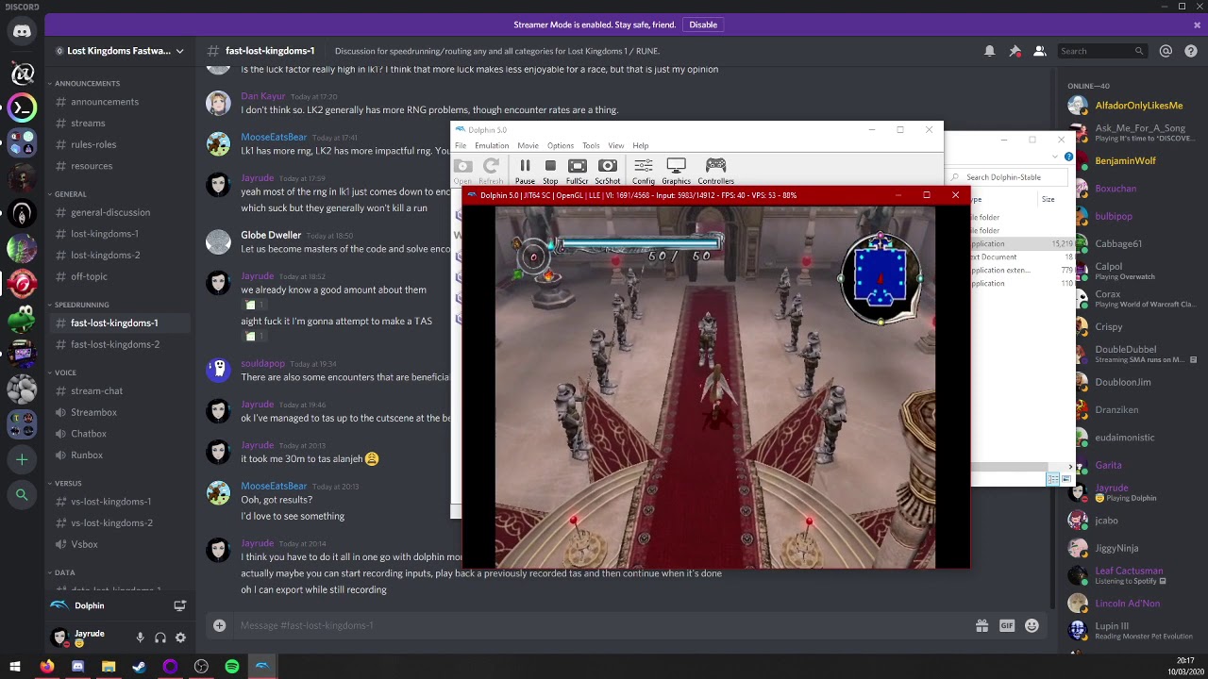The height and width of the screenshot is (679, 1208).
Task: Open Discord User Settings gear
Action: (x=180, y=638)
